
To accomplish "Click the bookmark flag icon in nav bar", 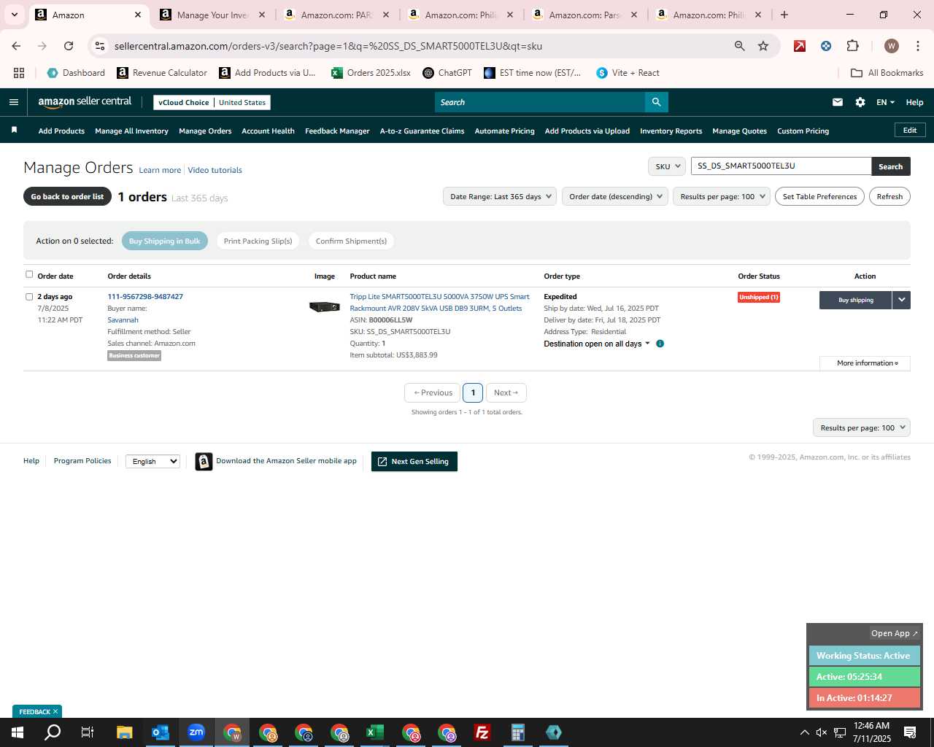I will coord(14,131).
